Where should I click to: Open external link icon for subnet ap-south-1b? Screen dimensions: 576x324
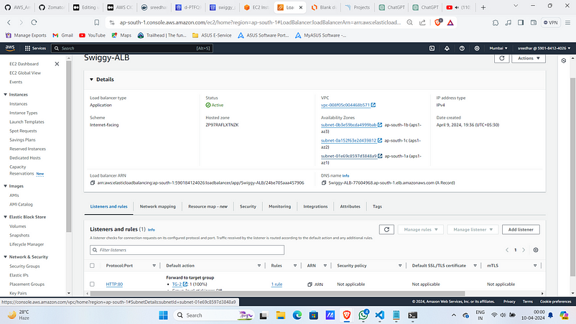380,125
